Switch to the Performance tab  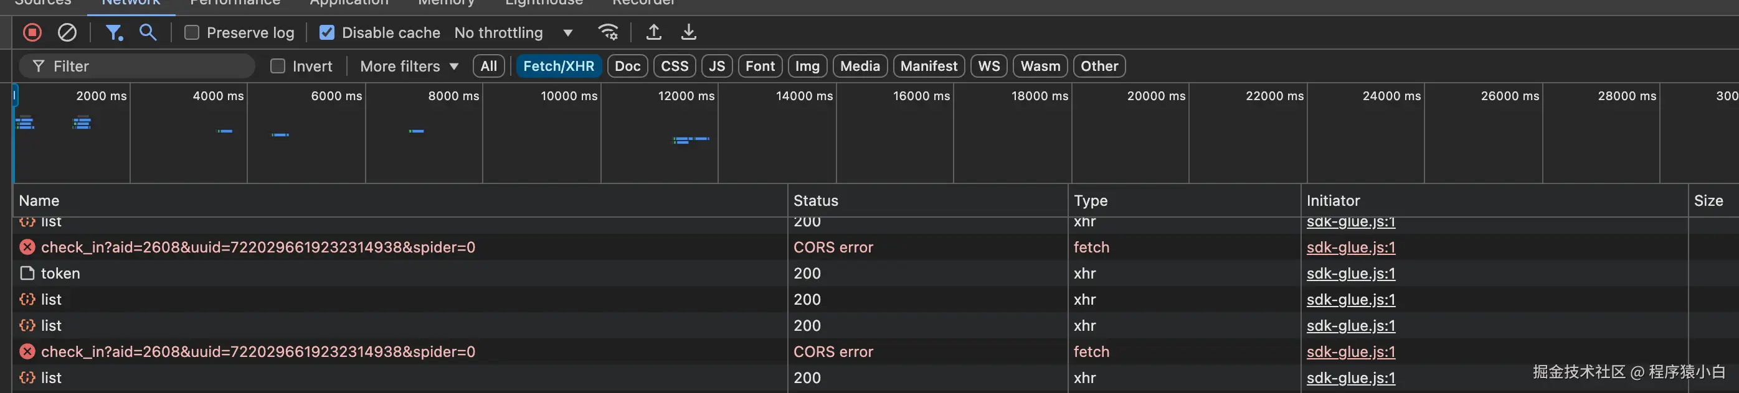coord(235,3)
